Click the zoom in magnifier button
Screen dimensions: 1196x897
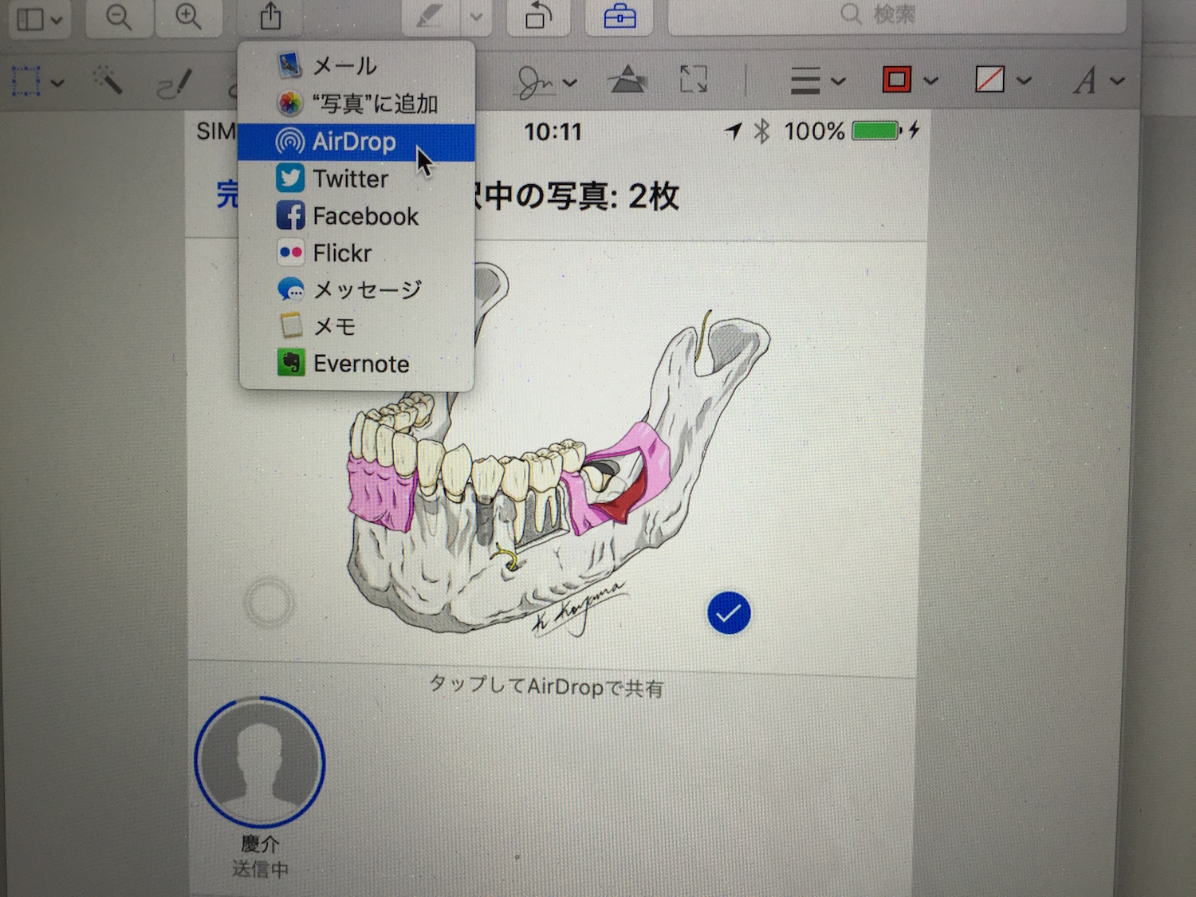[x=188, y=17]
